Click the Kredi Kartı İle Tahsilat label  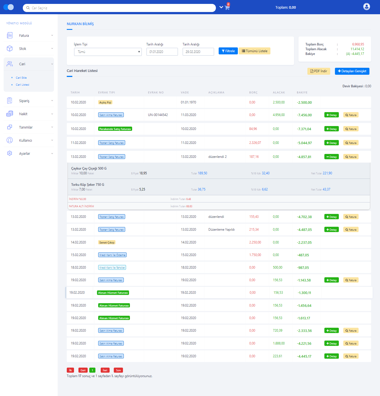[x=112, y=267]
